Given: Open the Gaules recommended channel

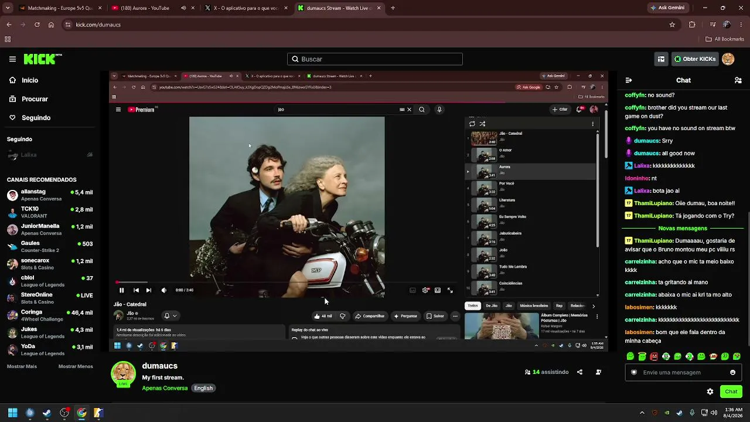Looking at the screenshot, I should tap(50, 247).
